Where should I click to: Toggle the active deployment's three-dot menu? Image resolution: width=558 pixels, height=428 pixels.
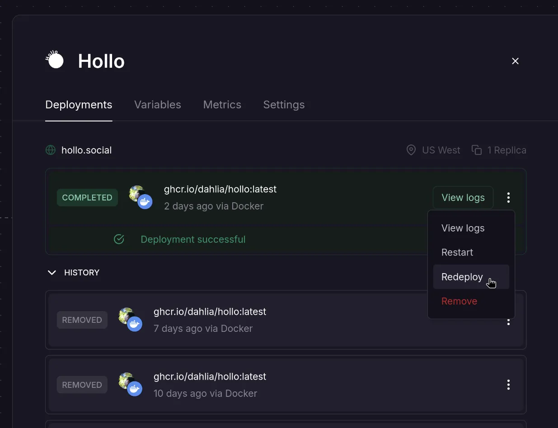[508, 198]
